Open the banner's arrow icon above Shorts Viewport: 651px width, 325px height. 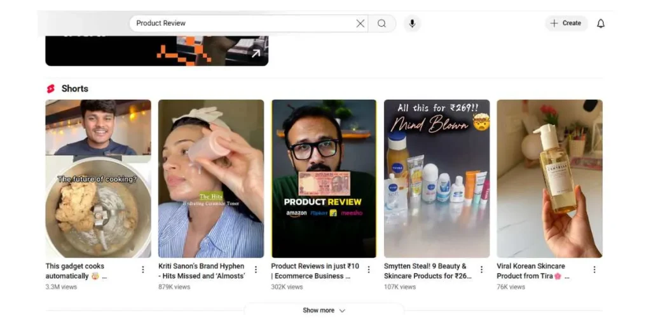coord(256,53)
